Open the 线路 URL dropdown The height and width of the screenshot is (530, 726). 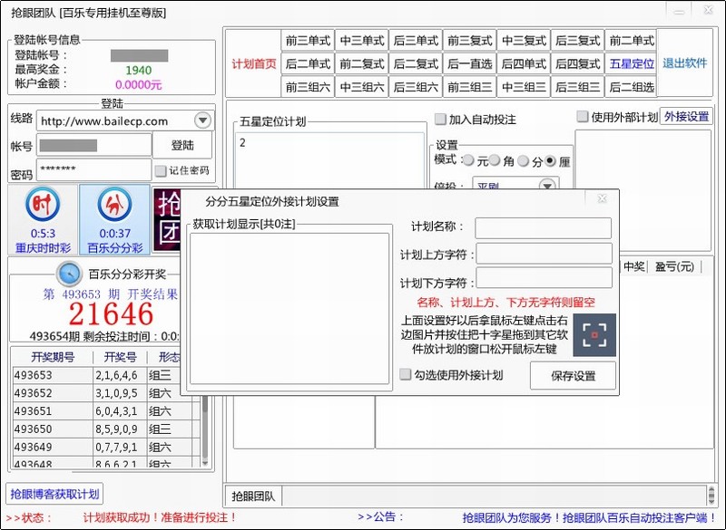pyautogui.click(x=202, y=120)
